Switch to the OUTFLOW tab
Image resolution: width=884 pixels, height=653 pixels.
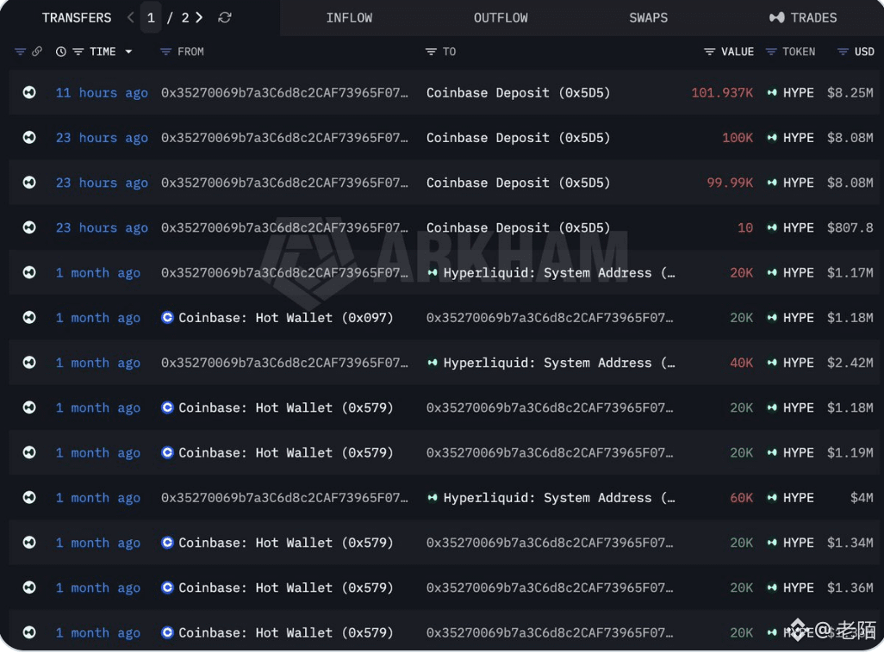point(501,18)
